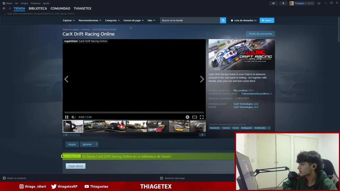
Task: Switch the video to fullscreen
Action: click(x=202, y=117)
